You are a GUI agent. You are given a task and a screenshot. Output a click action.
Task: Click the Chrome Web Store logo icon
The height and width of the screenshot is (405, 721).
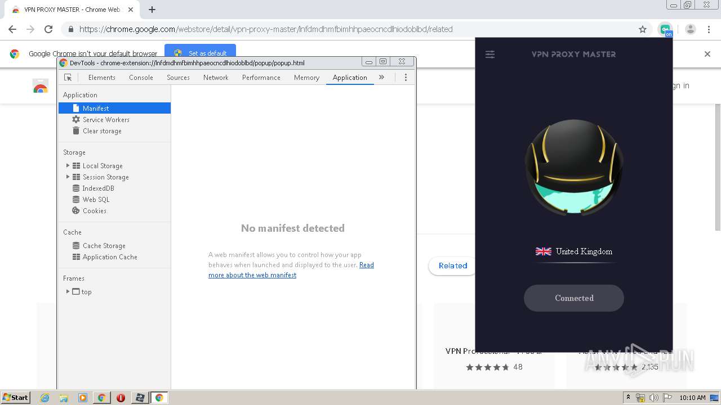(x=41, y=85)
